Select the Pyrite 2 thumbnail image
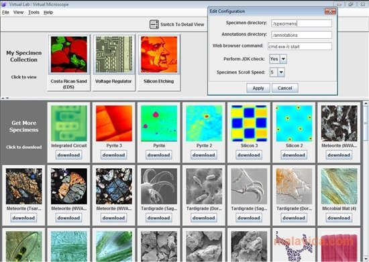The height and width of the screenshot is (262, 369). click(204, 123)
